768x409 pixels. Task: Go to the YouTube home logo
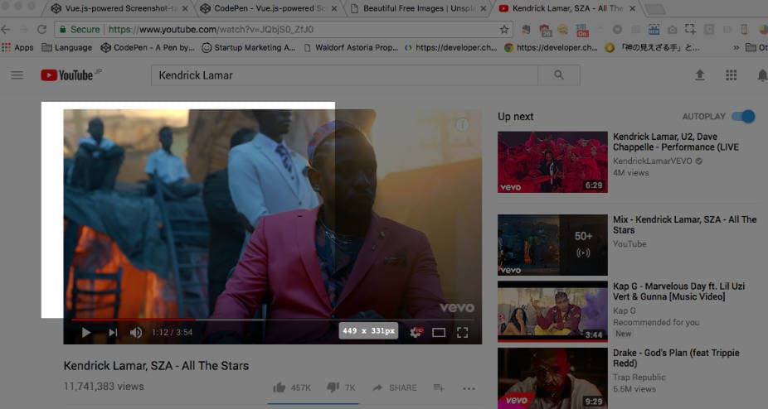(66, 75)
